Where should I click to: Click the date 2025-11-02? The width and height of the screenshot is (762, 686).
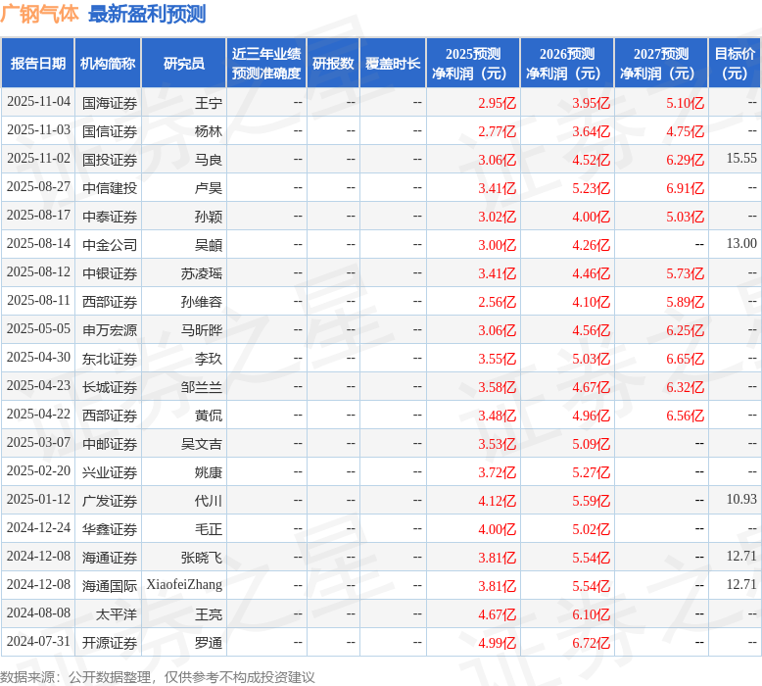(x=39, y=159)
